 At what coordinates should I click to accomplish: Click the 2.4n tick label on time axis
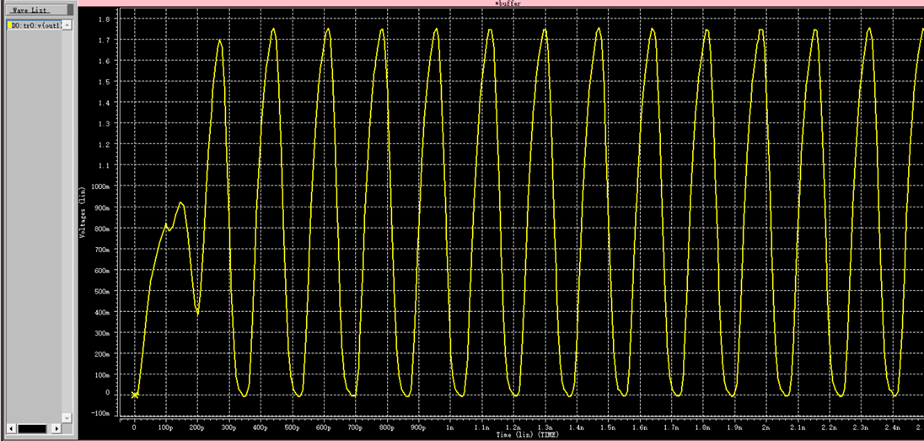click(x=892, y=427)
